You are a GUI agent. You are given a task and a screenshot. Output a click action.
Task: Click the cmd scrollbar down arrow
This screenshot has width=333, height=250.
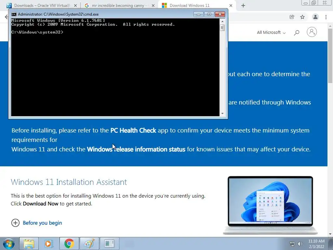click(x=222, y=114)
